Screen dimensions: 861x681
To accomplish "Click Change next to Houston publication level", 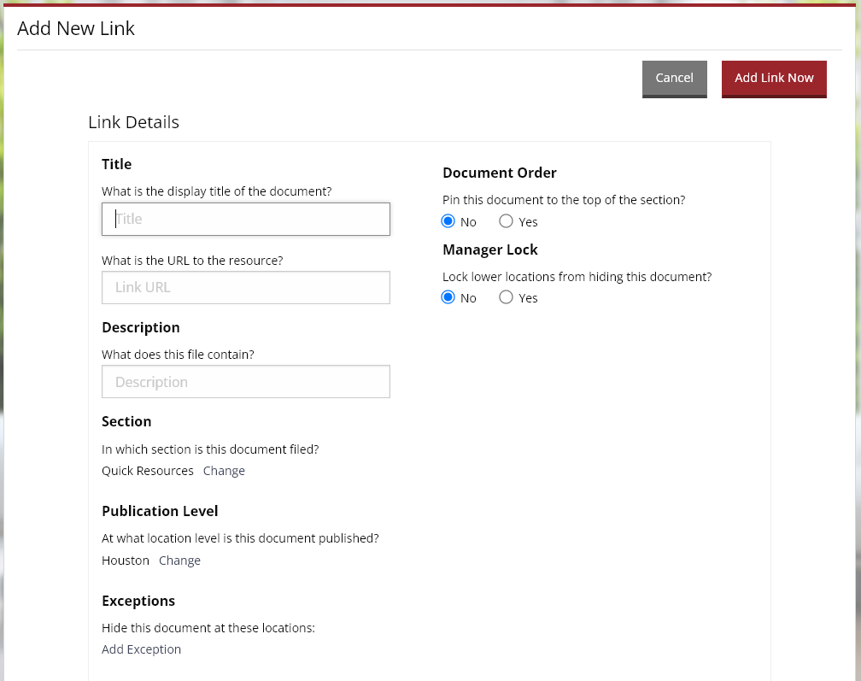I will coord(179,560).
